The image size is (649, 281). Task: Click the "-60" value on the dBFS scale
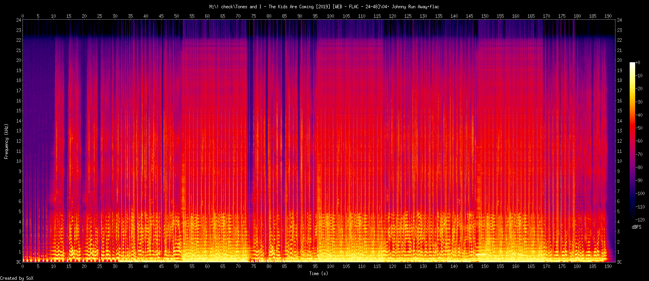click(639, 141)
